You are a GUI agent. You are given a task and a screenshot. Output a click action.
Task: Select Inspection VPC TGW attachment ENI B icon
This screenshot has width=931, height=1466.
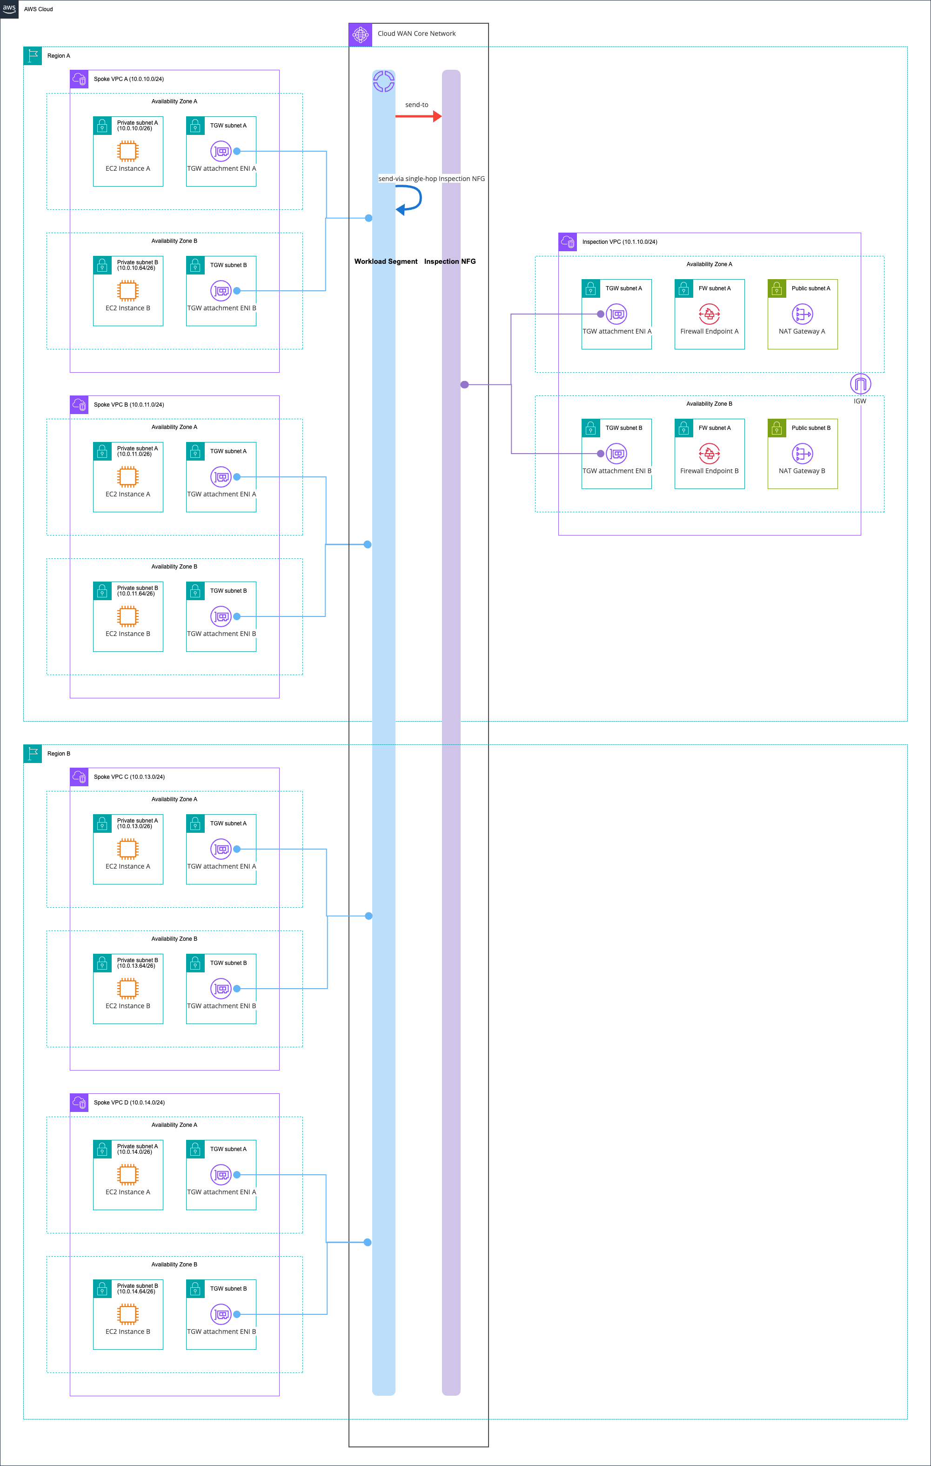click(x=617, y=454)
